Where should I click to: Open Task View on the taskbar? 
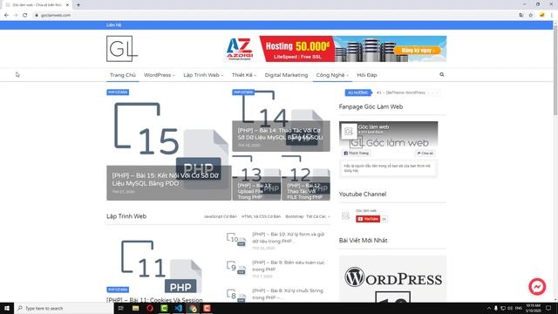point(121,308)
